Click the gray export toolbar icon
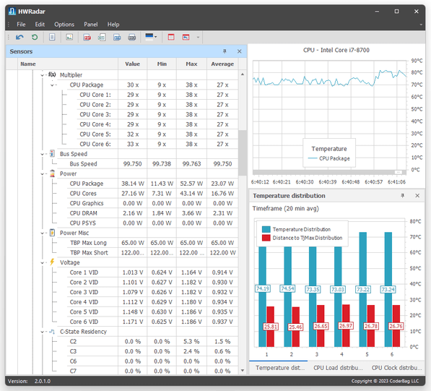This screenshot has width=431, height=391. point(131,37)
